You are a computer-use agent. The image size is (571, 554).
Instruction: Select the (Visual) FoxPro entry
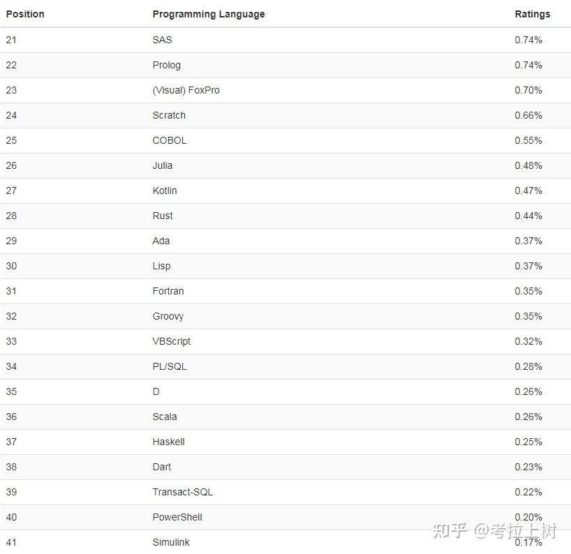tap(186, 90)
